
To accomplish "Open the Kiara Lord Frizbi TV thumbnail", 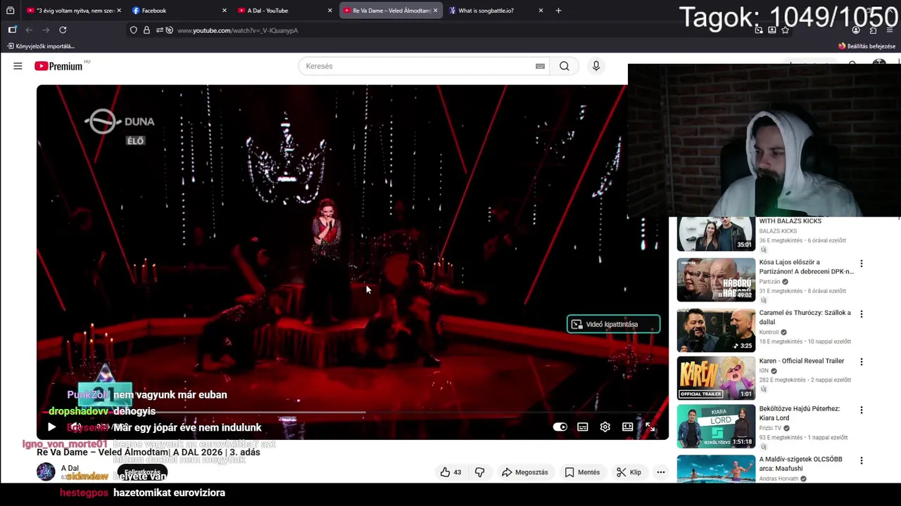I will [716, 426].
